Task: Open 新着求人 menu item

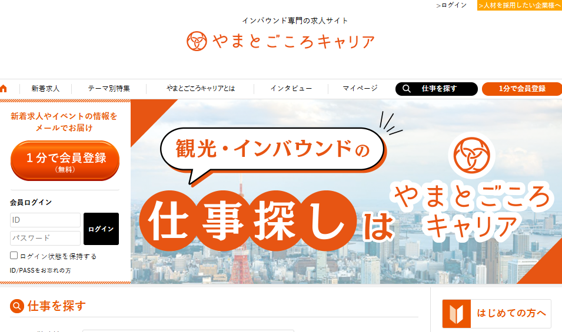Action: [x=45, y=88]
